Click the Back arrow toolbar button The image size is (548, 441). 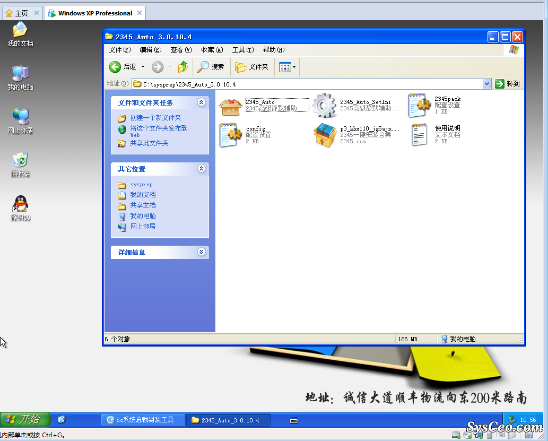[123, 67]
